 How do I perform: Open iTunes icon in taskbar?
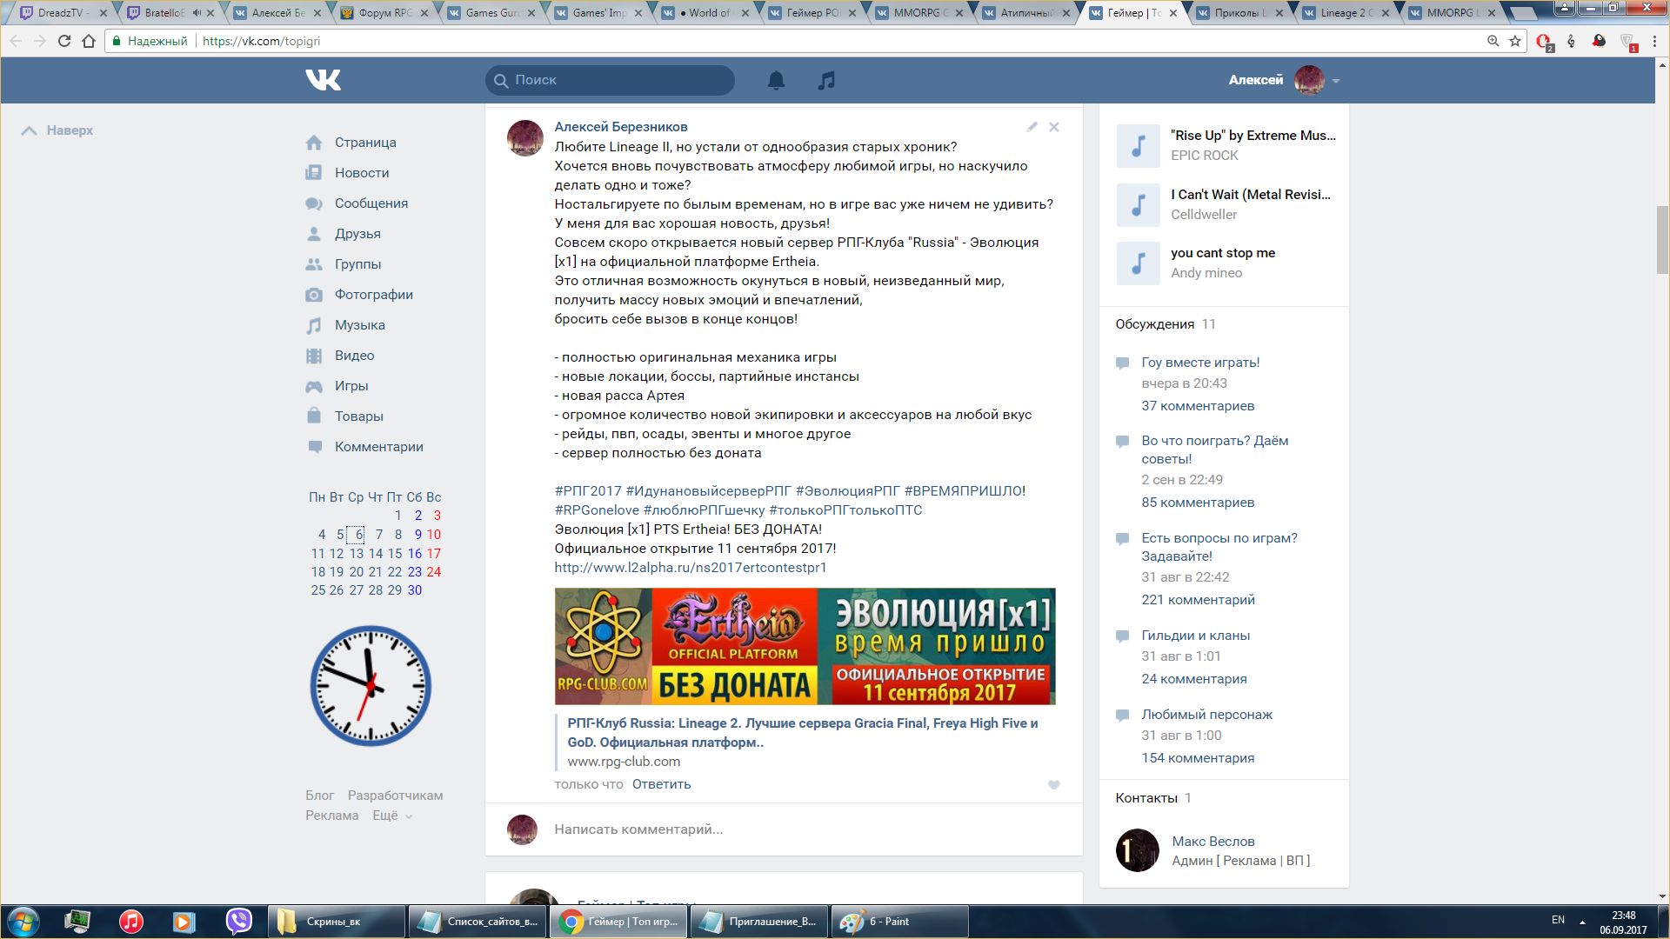coord(131,922)
